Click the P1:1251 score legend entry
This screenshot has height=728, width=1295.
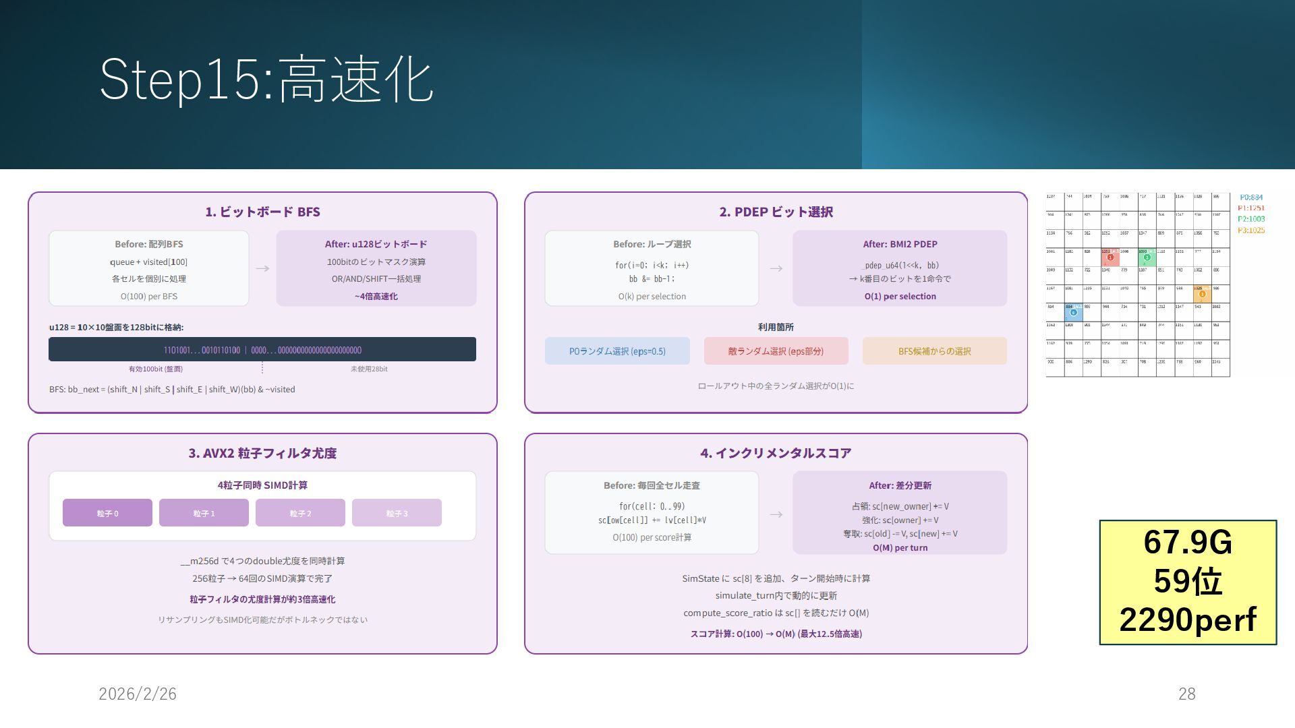tap(1251, 208)
